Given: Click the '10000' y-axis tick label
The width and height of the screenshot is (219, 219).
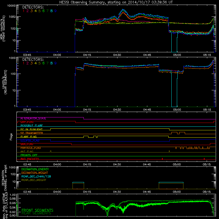Looking at the screenshot, I should [11, 6].
